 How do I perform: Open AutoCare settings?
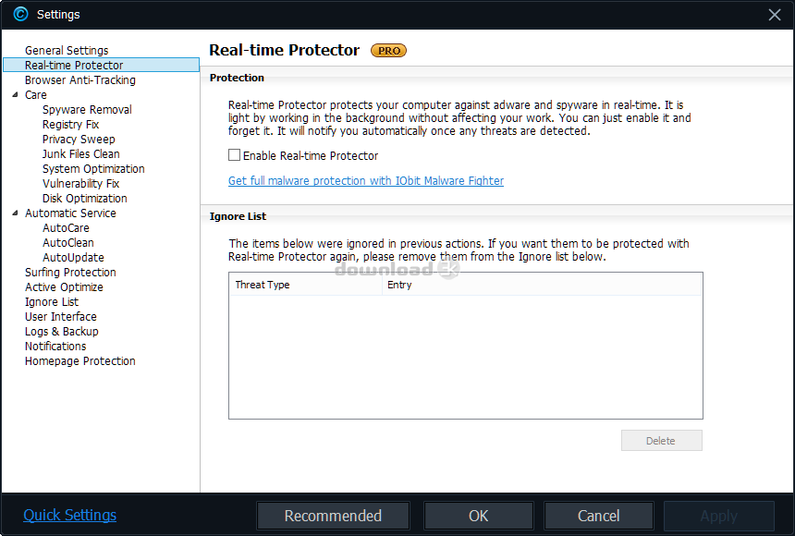coord(66,227)
